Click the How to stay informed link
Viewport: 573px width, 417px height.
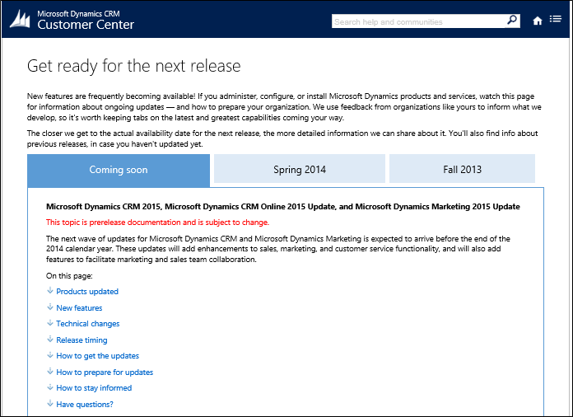[x=94, y=388]
